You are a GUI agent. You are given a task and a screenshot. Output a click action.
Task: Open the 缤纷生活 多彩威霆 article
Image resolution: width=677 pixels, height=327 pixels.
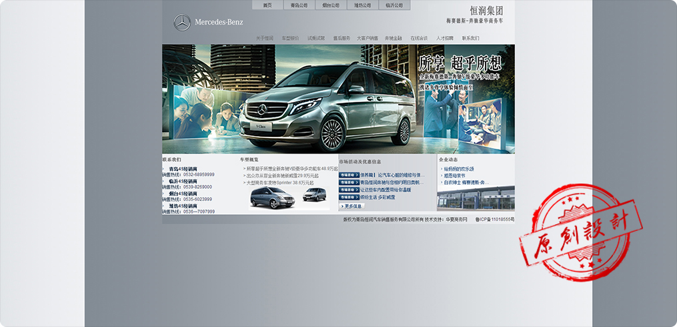pyautogui.click(x=378, y=198)
